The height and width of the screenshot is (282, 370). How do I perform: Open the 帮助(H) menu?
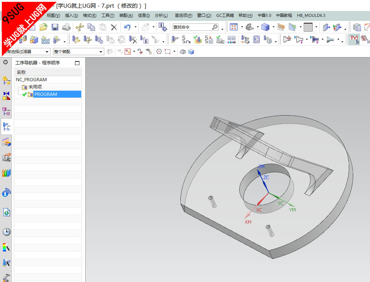pyautogui.click(x=246, y=16)
